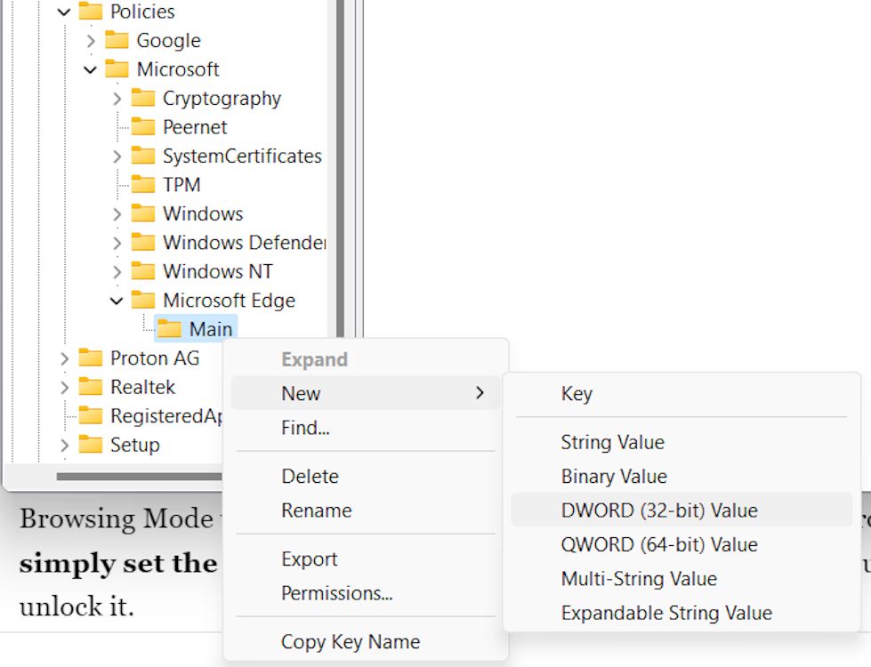Choose Delete in the context menu
The image size is (871, 667).
366,476
